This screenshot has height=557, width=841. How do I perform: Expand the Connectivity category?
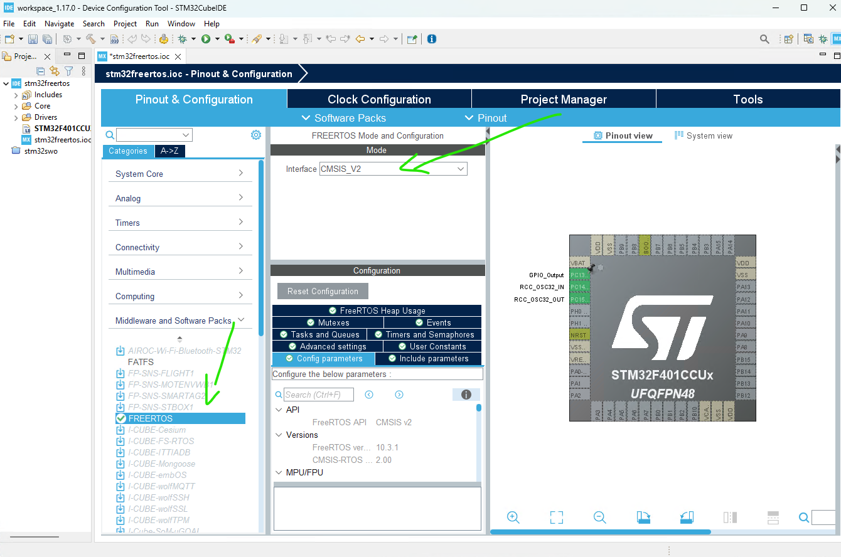[179, 247]
